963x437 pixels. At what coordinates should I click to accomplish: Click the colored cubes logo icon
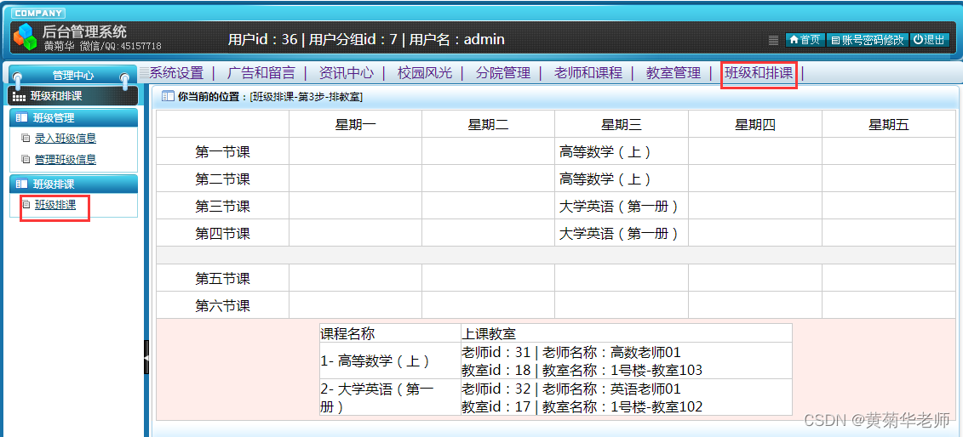pos(26,37)
